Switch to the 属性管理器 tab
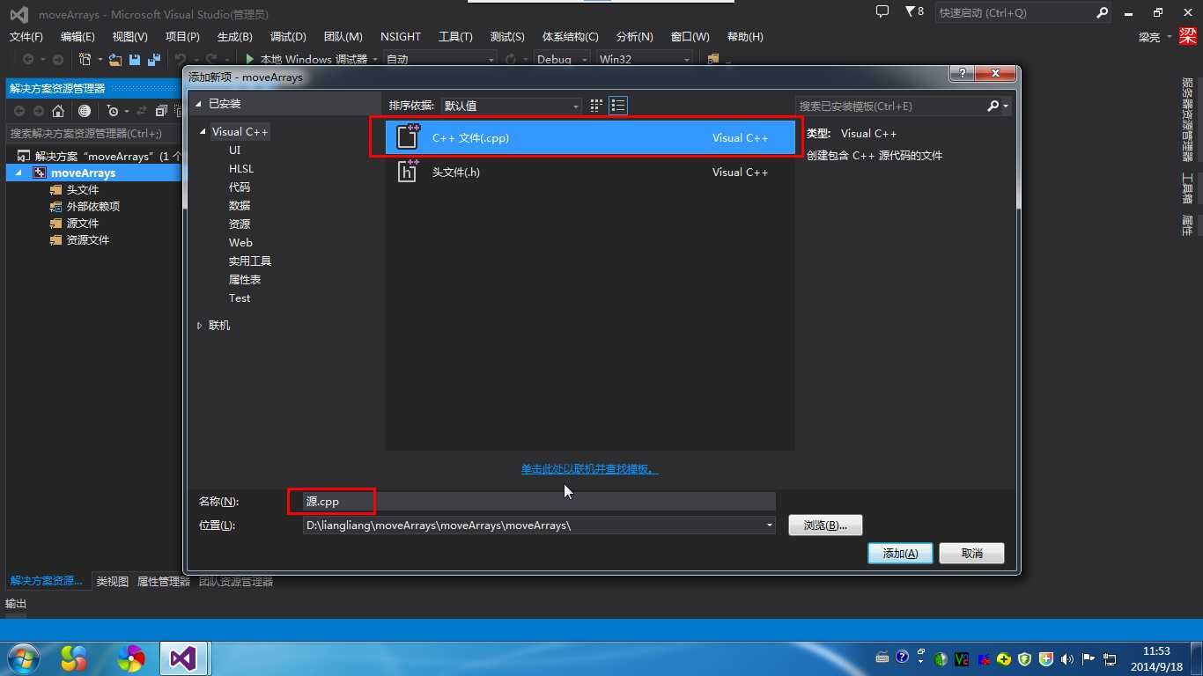Screen dimensions: 1203x676 coord(163,582)
